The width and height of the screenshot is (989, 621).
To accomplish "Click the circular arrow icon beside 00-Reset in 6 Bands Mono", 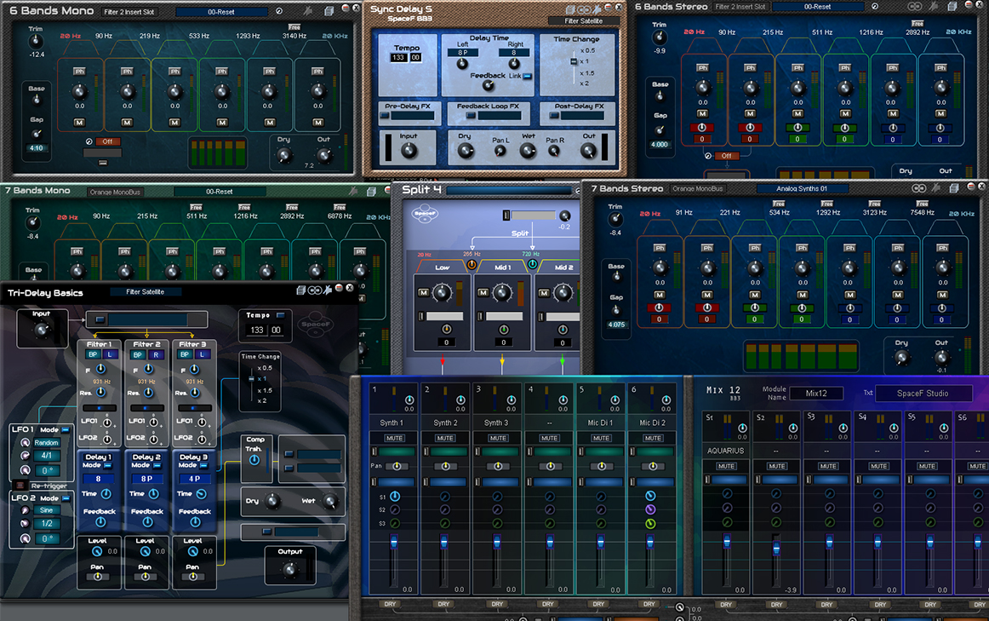I will [279, 11].
